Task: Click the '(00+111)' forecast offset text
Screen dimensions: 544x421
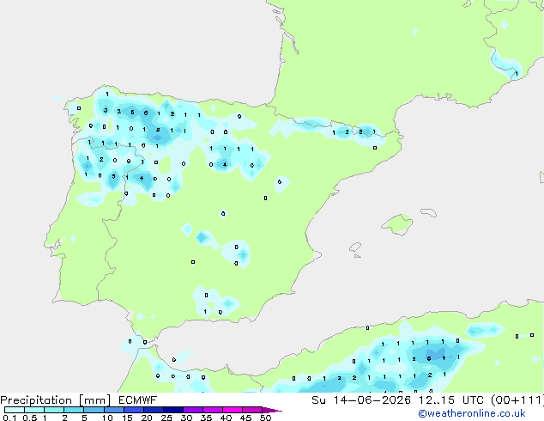Action: pos(517,400)
